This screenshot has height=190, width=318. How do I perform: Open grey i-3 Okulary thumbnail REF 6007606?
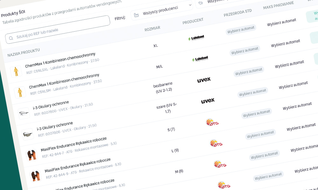point(28,134)
